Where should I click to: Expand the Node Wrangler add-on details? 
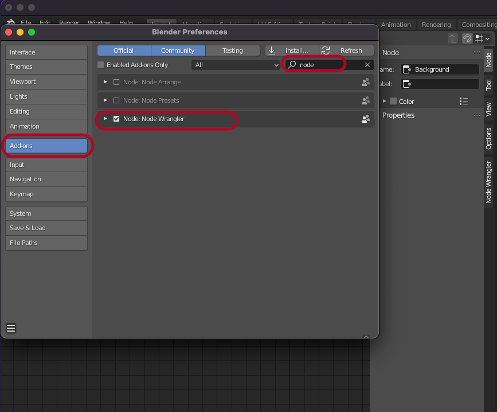click(105, 119)
